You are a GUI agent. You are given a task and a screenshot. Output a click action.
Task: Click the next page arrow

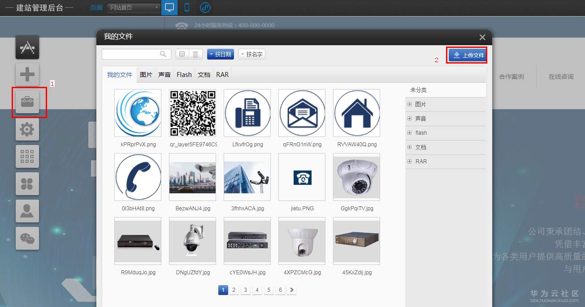[292, 290]
